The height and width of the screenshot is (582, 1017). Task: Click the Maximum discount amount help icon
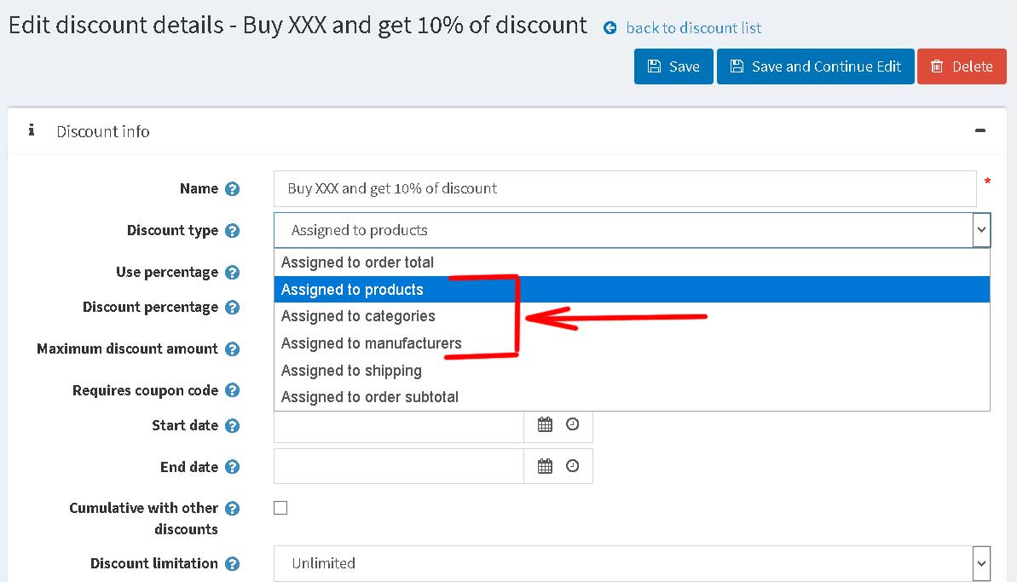click(232, 349)
